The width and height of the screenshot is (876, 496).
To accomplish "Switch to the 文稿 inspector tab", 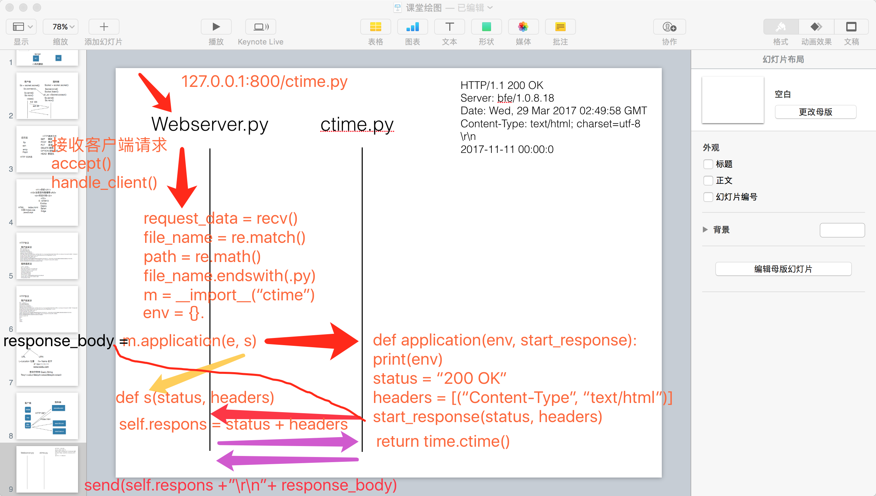I will [851, 27].
